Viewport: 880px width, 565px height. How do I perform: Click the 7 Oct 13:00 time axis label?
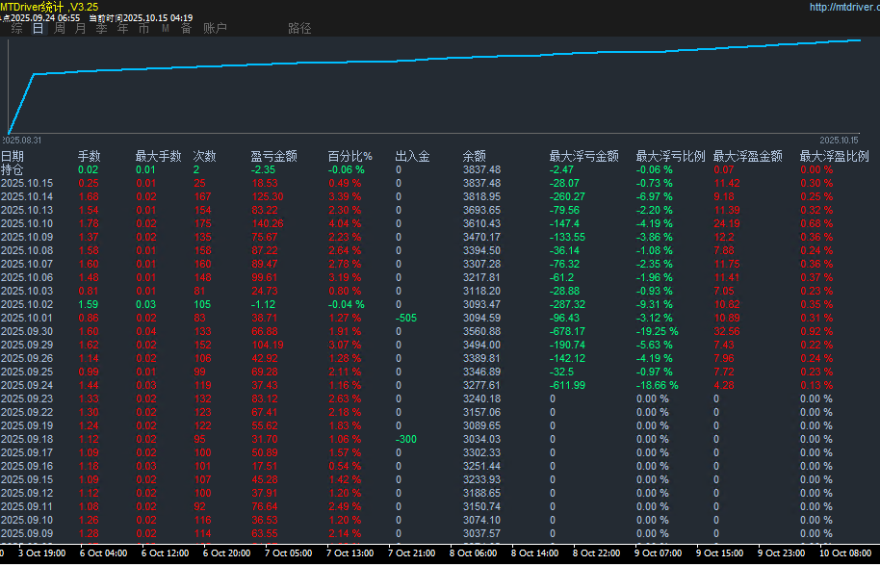click(x=350, y=553)
